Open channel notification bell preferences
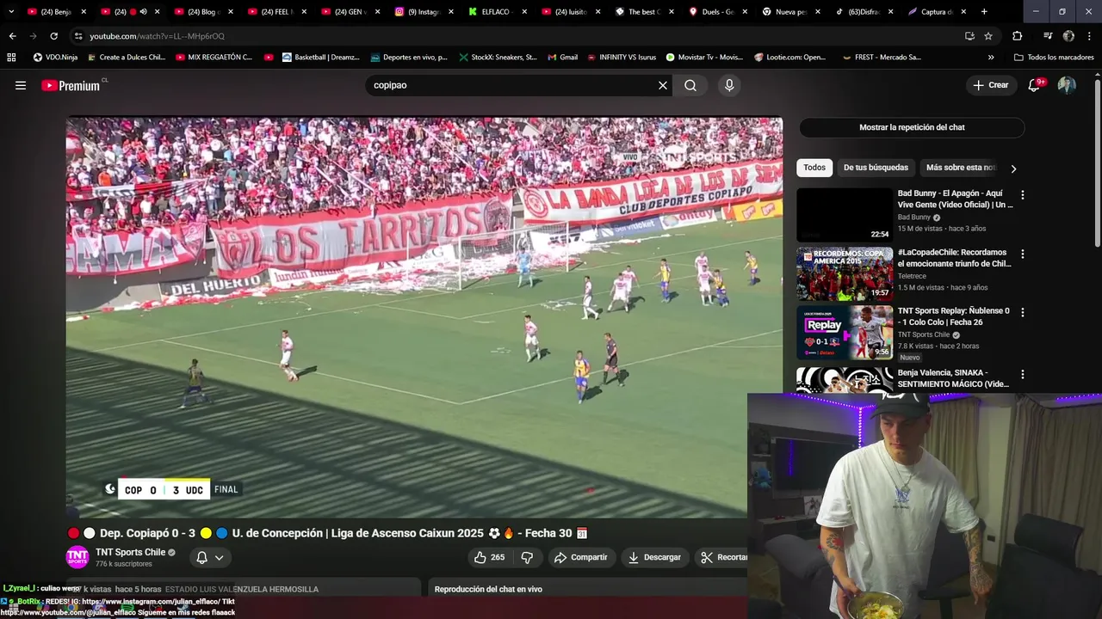 [x=209, y=557]
